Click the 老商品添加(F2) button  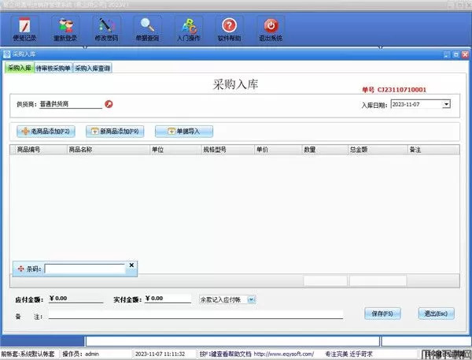46,131
